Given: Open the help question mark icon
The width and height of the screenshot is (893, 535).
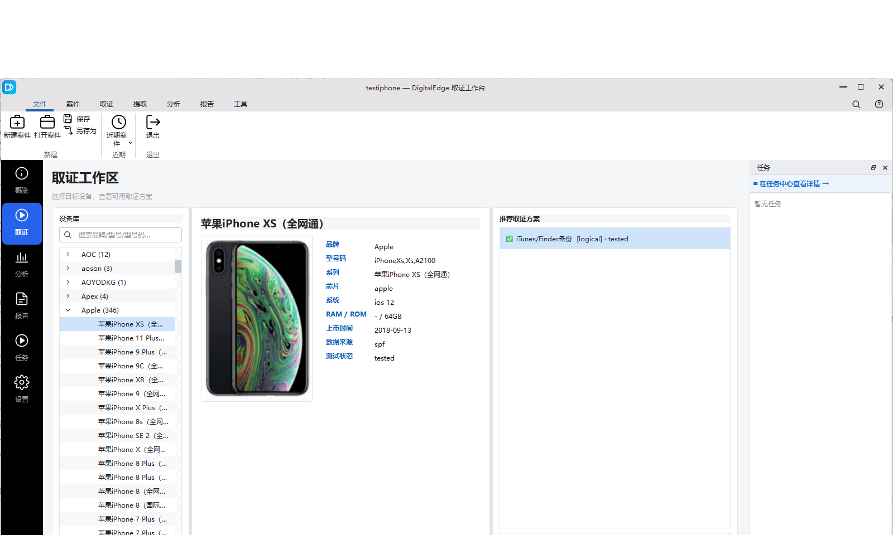Looking at the screenshot, I should [879, 104].
